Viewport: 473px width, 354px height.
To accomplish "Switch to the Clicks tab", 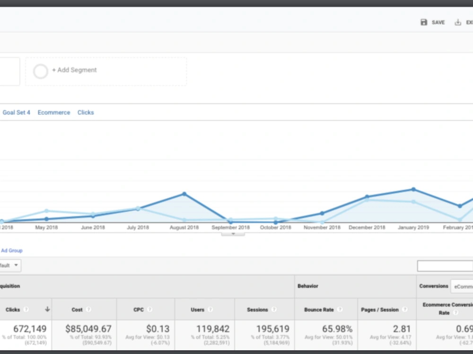I will click(x=86, y=112).
